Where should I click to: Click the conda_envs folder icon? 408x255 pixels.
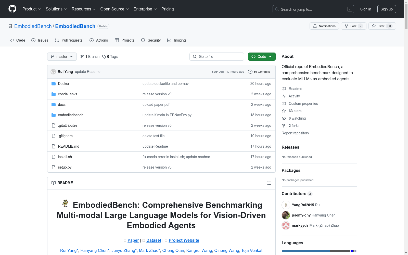[x=54, y=94]
